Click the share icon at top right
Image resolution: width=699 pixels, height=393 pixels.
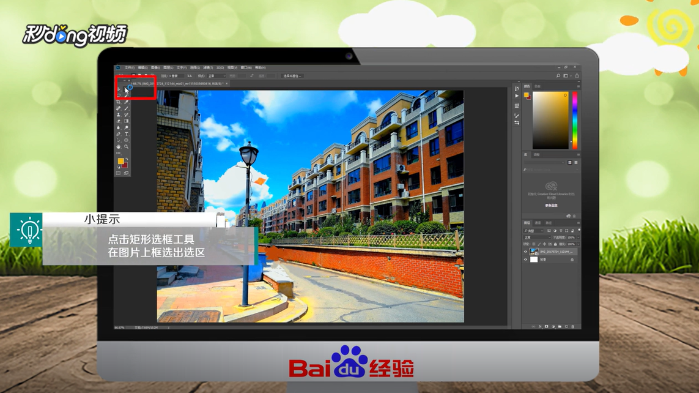pyautogui.click(x=577, y=75)
